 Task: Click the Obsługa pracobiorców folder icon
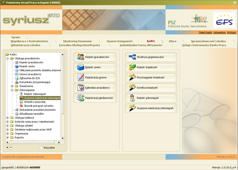coord(12,58)
